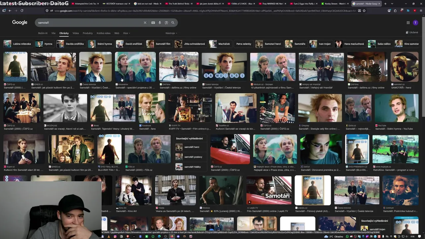Select the Jitka schneiderová filter chip

coord(191,44)
